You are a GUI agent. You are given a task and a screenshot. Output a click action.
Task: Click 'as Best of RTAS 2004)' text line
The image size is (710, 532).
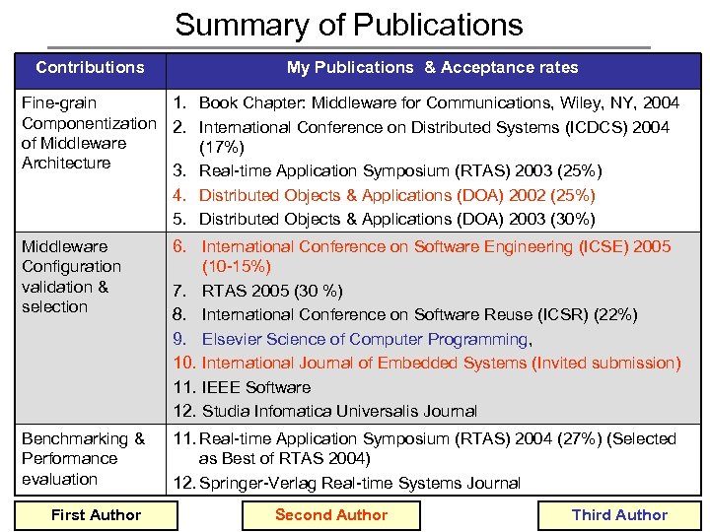tap(284, 459)
